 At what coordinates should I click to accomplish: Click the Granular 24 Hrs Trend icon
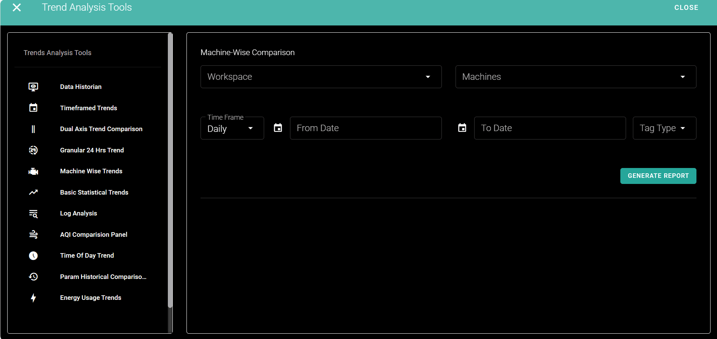pos(33,150)
